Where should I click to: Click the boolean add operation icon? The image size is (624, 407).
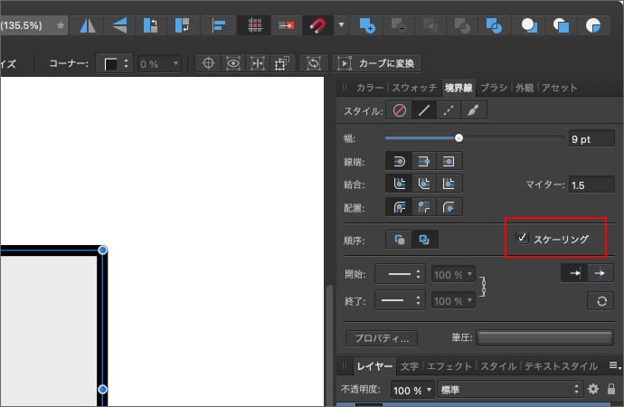point(367,25)
